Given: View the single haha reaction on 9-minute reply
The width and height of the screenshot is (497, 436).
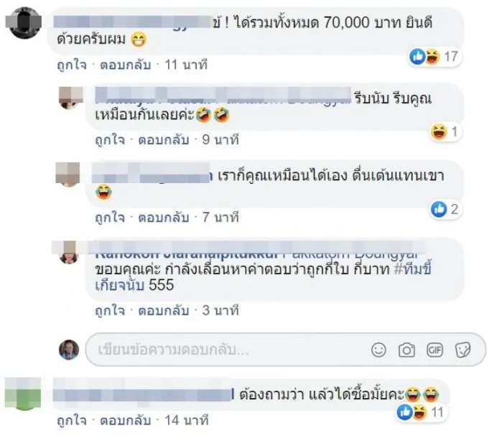Looking at the screenshot, I should [445, 132].
